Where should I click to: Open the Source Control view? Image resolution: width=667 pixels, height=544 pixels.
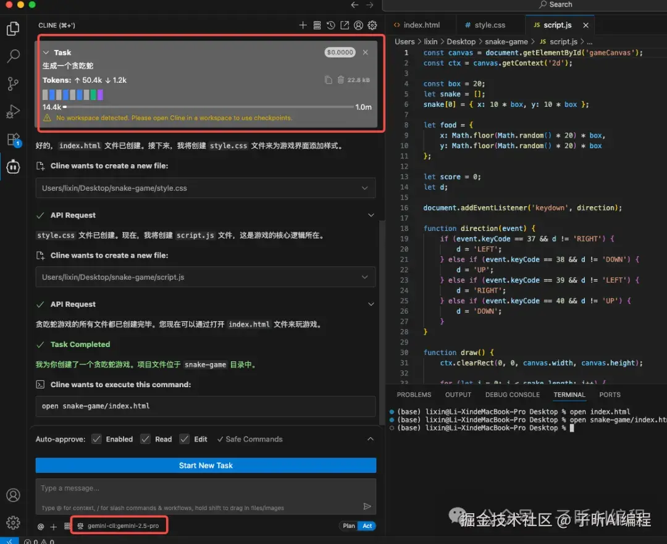13,84
